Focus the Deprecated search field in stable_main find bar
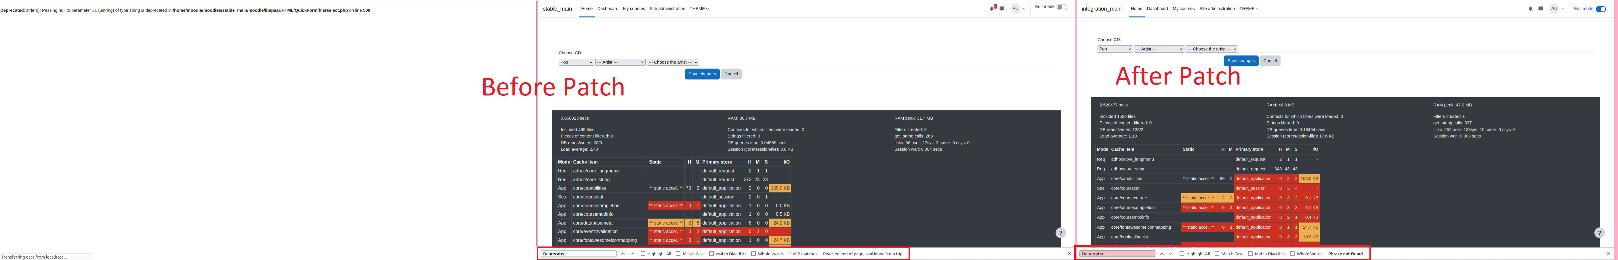The width and height of the screenshot is (1618, 260). 579,254
